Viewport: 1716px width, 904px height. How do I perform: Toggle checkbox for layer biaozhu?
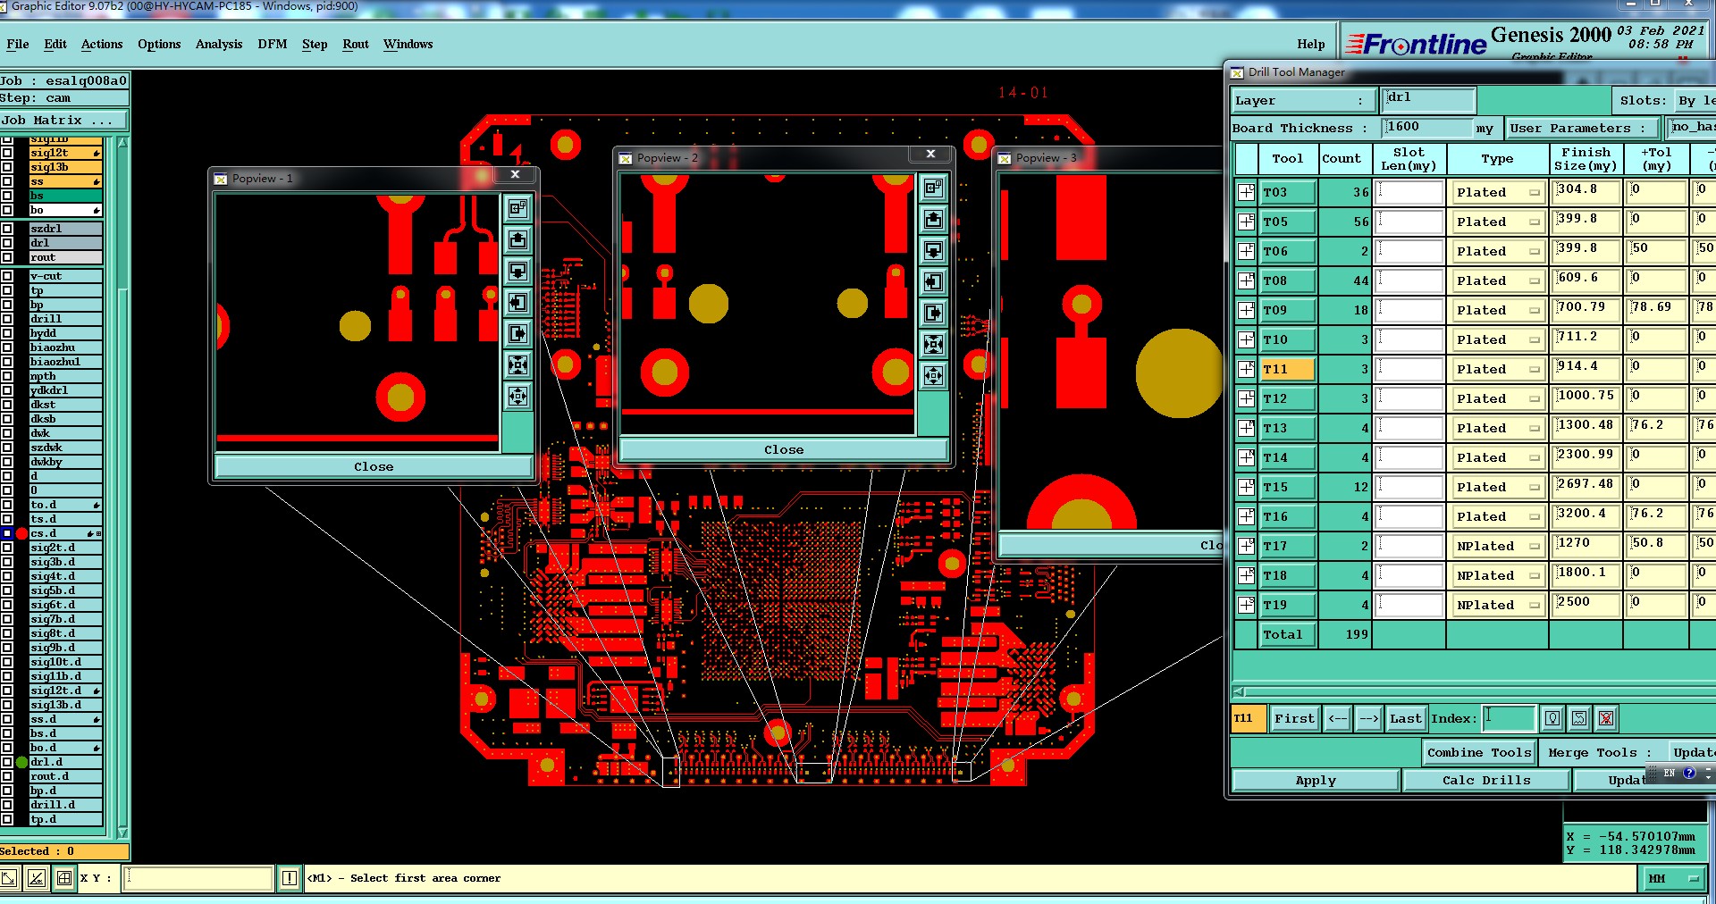pyautogui.click(x=7, y=347)
